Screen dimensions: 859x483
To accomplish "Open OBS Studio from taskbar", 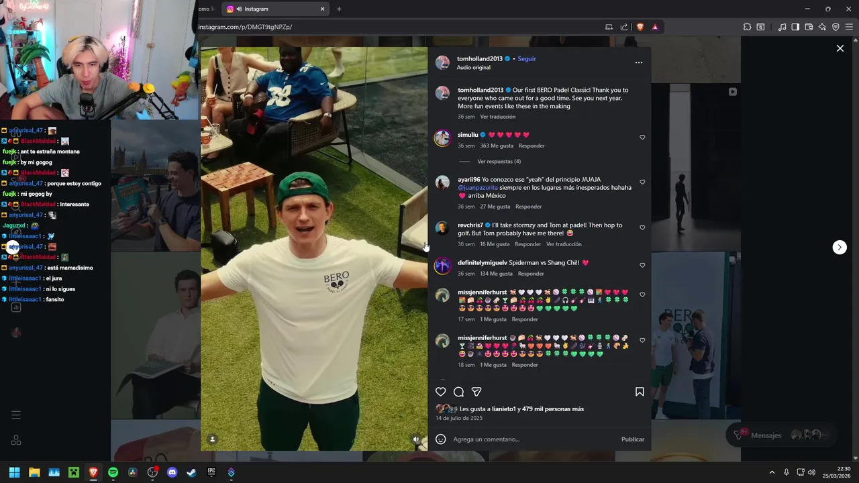I will tap(152, 472).
